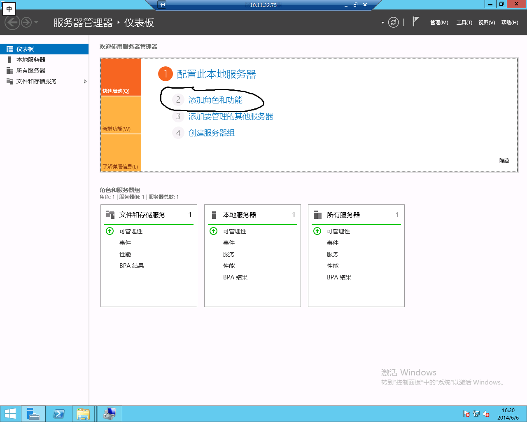The width and height of the screenshot is (527, 422).
Task: Click 本地服务器 tile server icon
Action: [214, 215]
